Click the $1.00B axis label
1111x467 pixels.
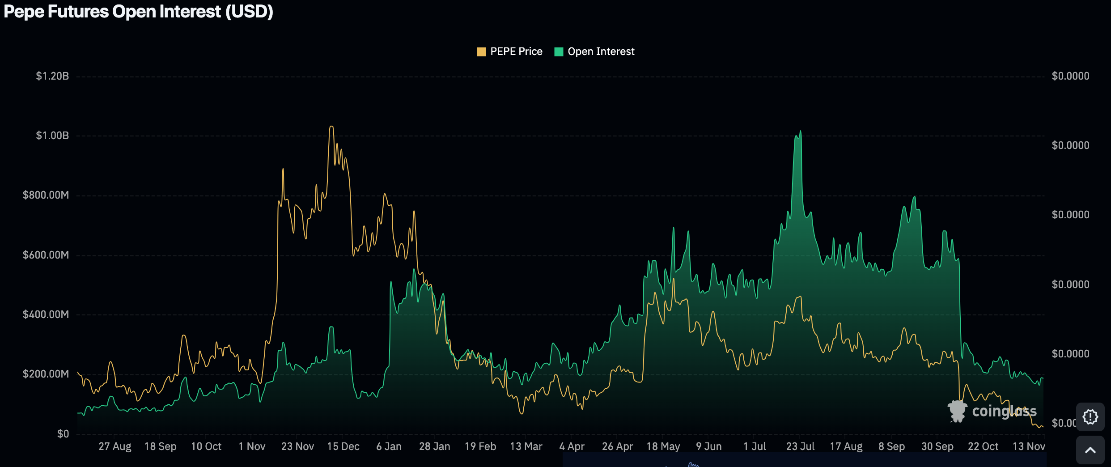click(x=52, y=136)
